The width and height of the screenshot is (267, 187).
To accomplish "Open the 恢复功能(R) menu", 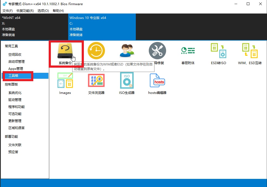I will 25,11.
